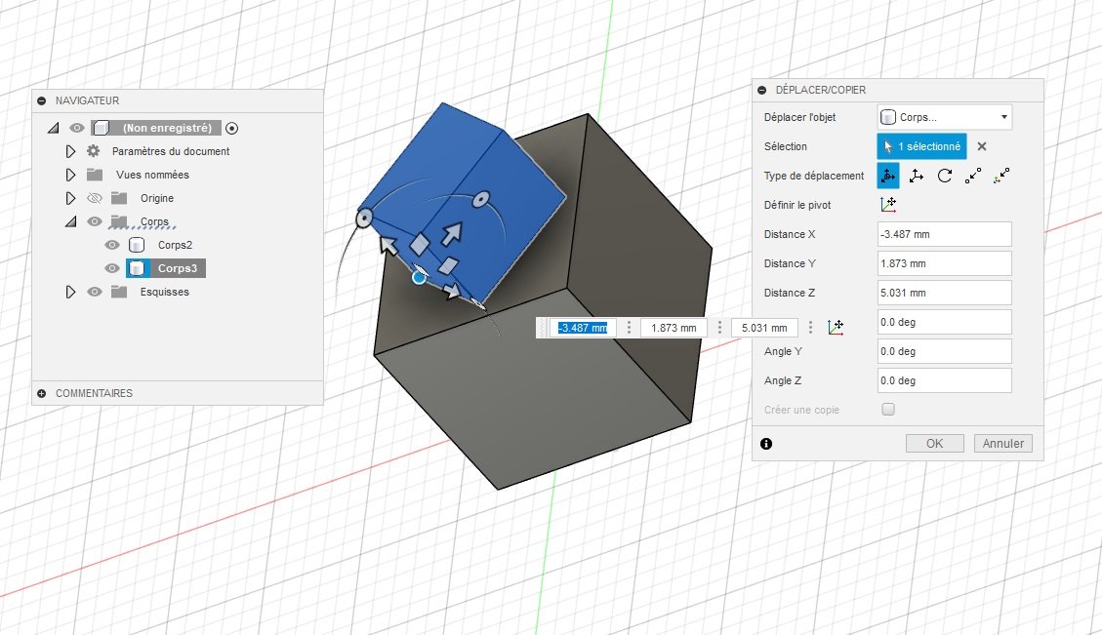This screenshot has height=635, width=1102.
Task: Collapse the Corps folder
Action: coord(71,222)
